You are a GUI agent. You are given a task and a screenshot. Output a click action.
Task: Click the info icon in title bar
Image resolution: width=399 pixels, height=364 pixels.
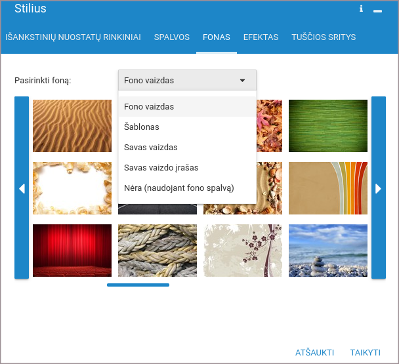[x=361, y=9]
